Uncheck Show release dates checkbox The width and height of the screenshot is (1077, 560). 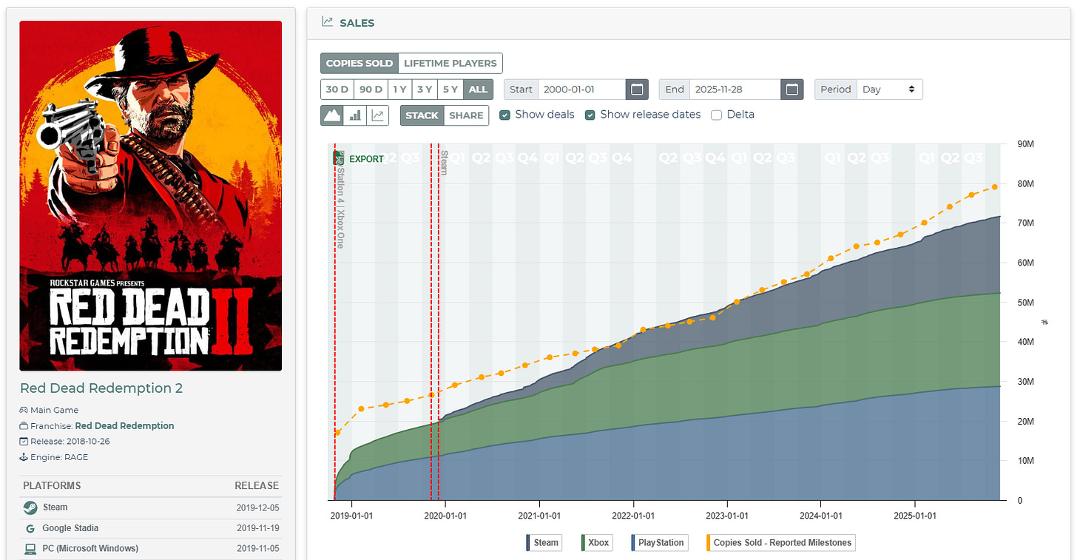(x=590, y=115)
